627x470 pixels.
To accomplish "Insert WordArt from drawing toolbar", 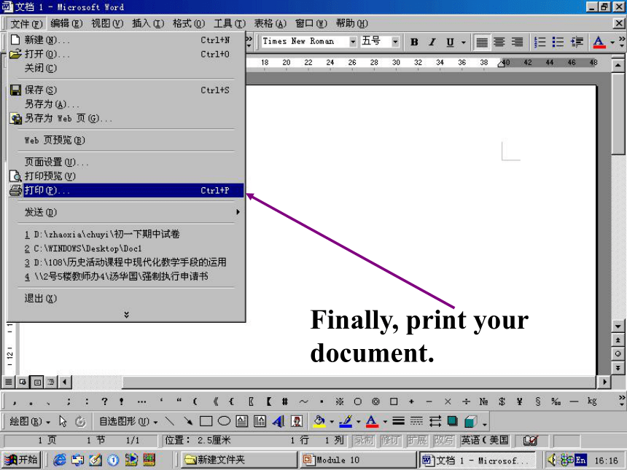I will [278, 421].
